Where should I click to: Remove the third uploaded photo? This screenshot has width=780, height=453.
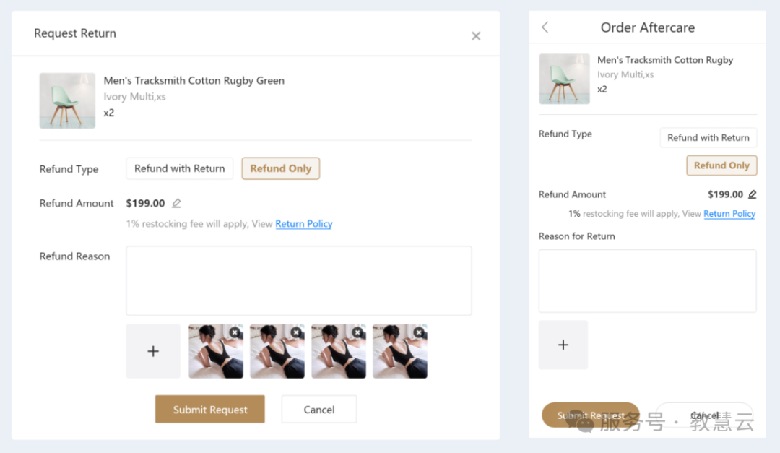pyautogui.click(x=357, y=332)
